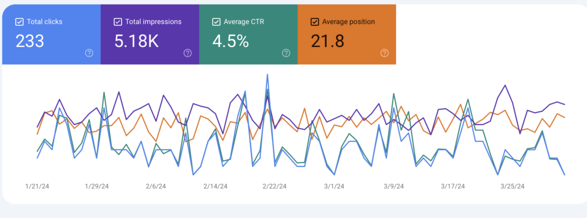Click the 2/22/24 date on the axis
This screenshot has height=218, width=587.
click(275, 186)
